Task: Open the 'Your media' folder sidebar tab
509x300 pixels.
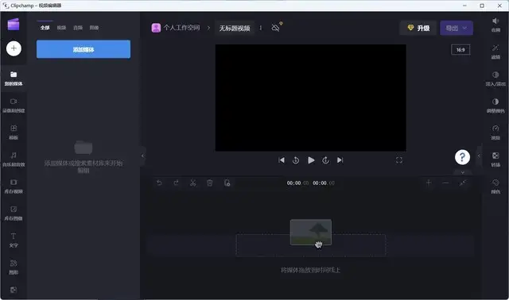Action: click(x=14, y=79)
